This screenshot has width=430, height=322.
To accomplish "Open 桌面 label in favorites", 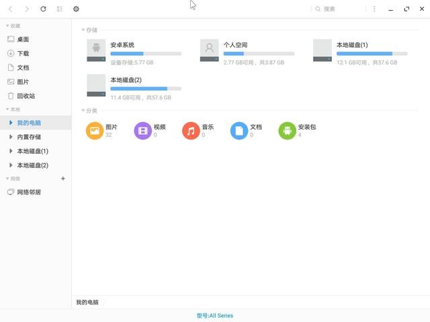I will 23,40.
